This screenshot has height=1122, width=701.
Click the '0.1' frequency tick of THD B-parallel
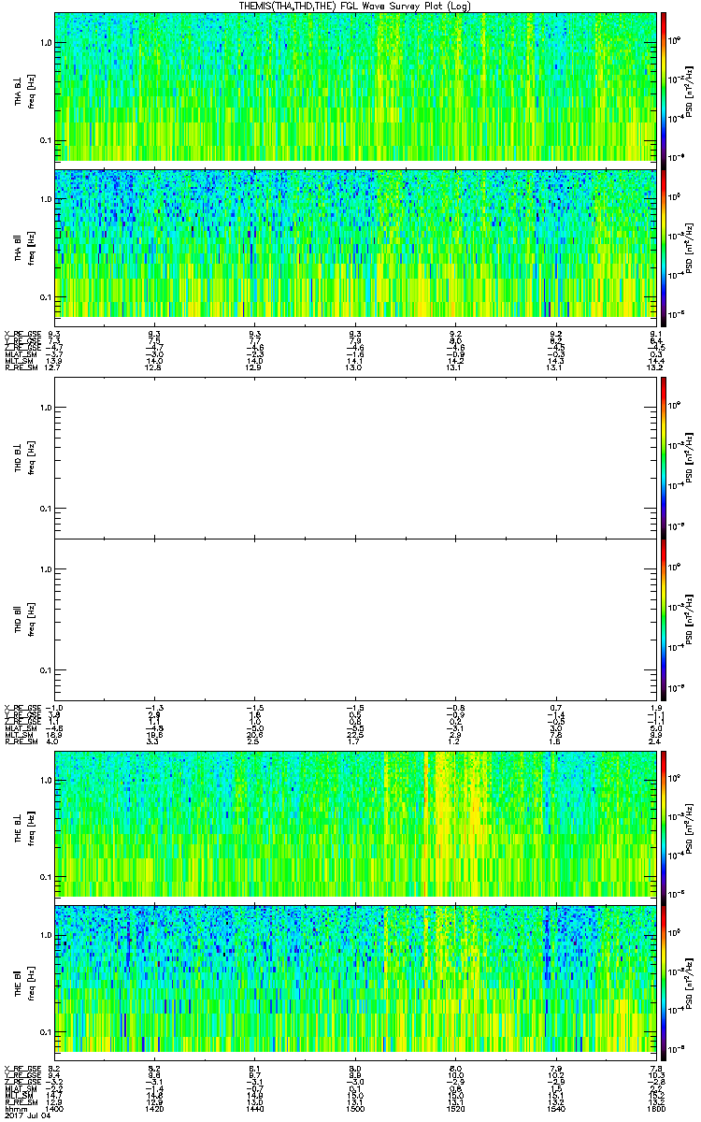46,670
